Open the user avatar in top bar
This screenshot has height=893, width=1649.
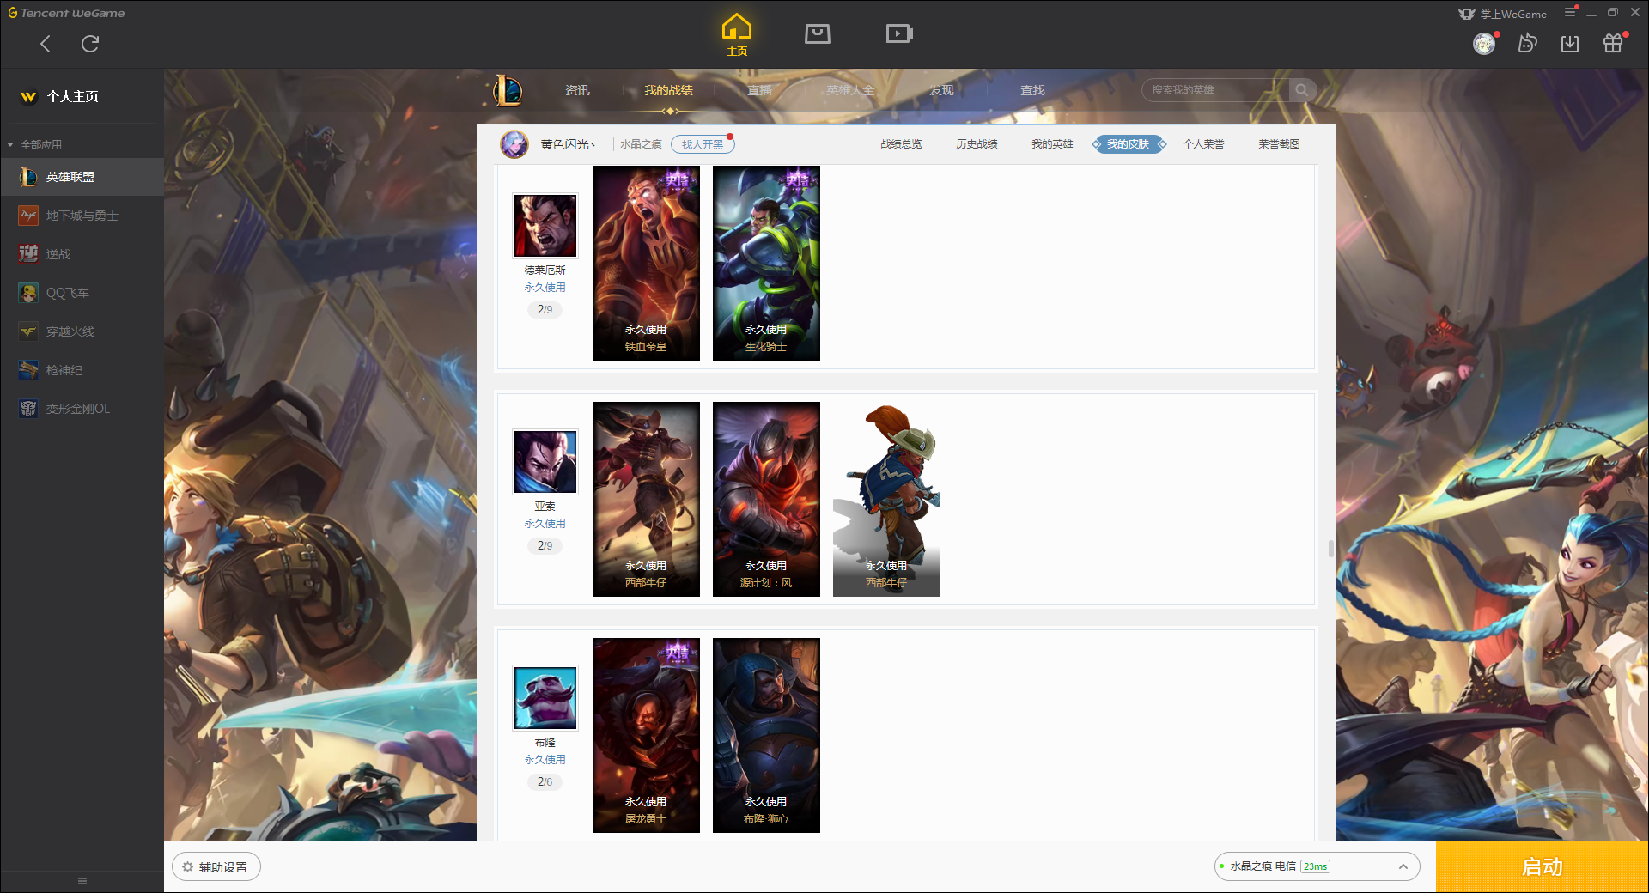coord(1484,44)
